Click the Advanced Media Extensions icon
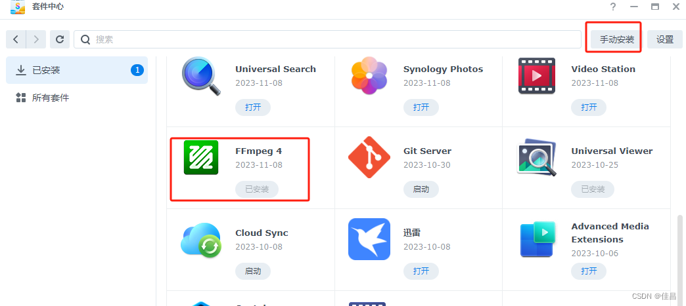 click(x=537, y=239)
